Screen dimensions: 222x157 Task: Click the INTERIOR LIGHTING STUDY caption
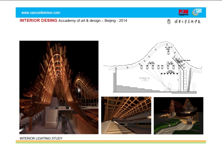(41, 138)
